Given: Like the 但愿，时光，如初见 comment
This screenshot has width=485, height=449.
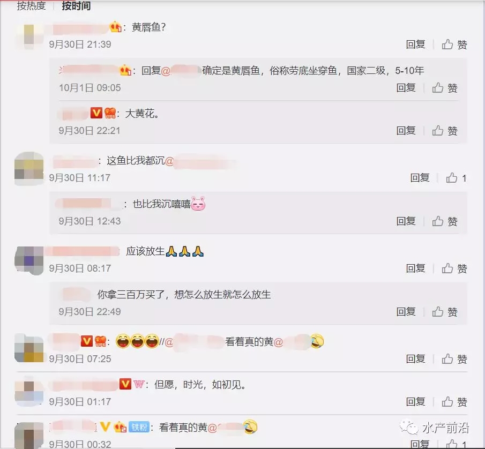Looking at the screenshot, I should click(x=454, y=402).
